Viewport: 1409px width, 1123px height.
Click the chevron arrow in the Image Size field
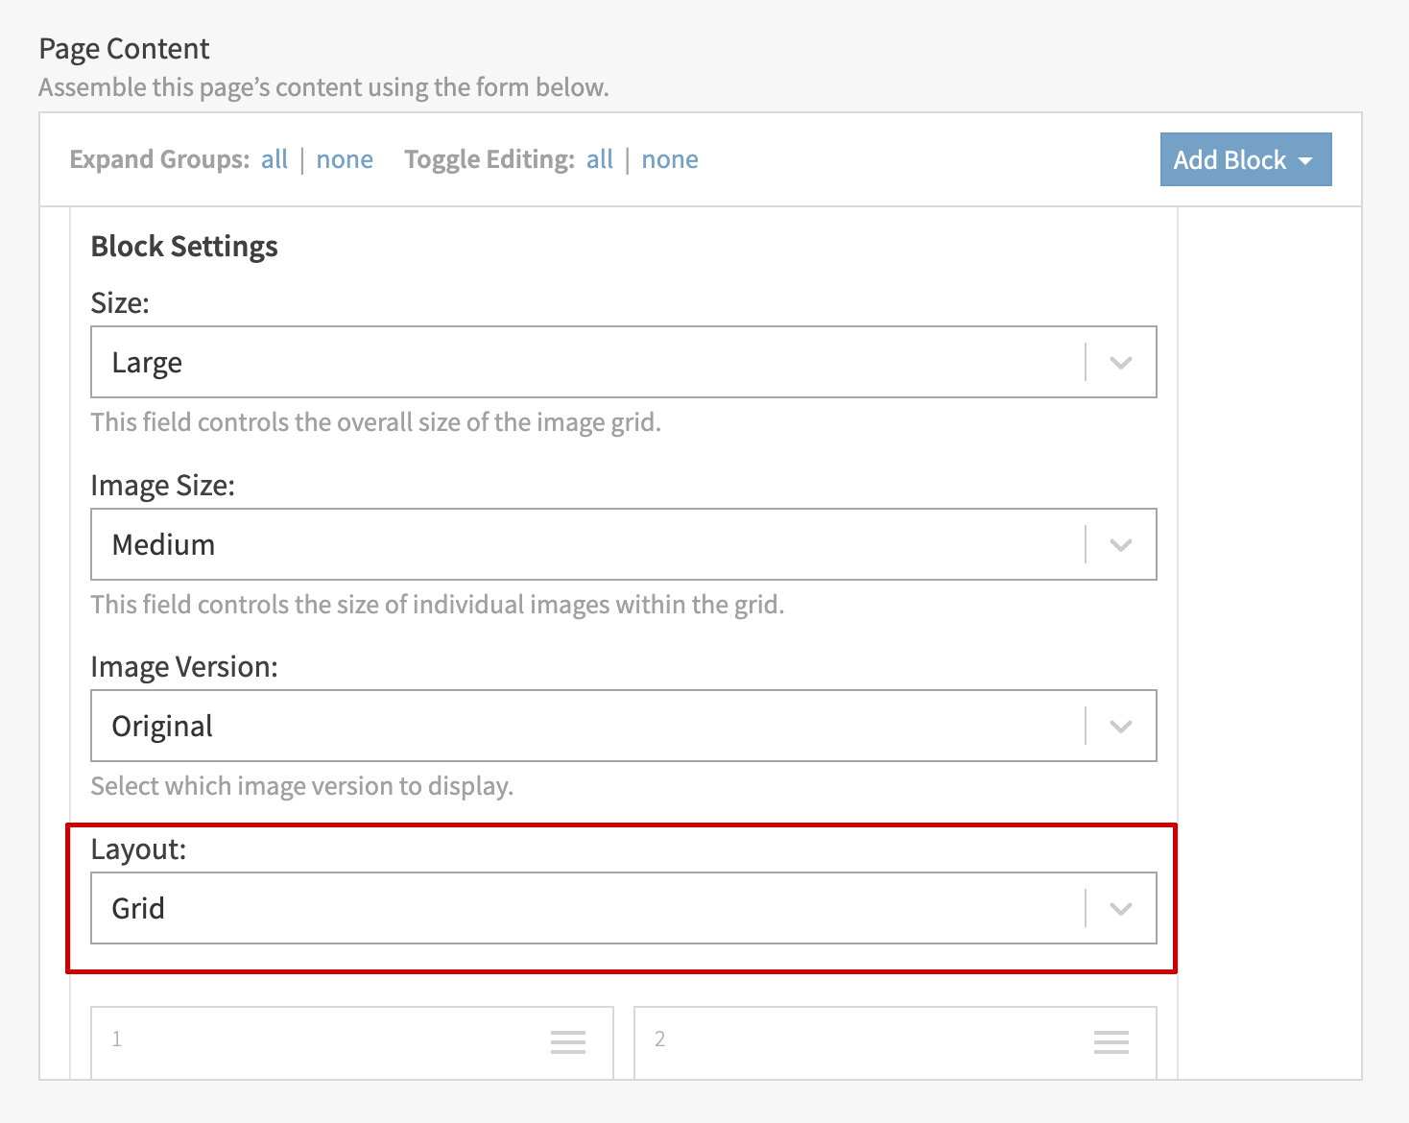pos(1120,545)
